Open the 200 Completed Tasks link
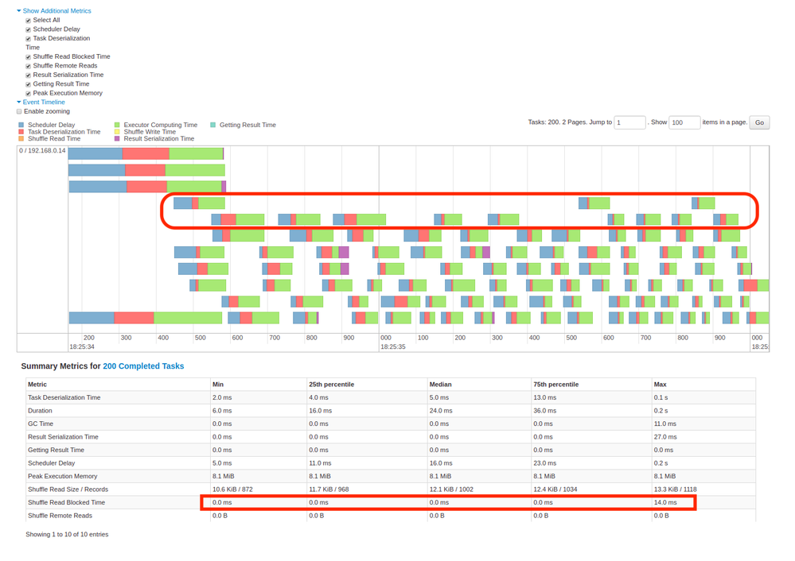Screen dimensions: 795x561 143,366
